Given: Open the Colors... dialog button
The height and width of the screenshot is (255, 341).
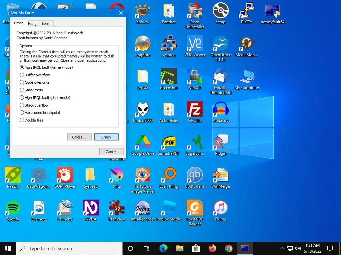Looking at the screenshot, I should [79, 137].
